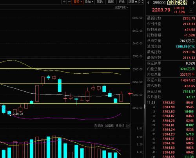Toggle fullscreen chart icon
The width and height of the screenshot is (196, 158).
click(141, 2)
